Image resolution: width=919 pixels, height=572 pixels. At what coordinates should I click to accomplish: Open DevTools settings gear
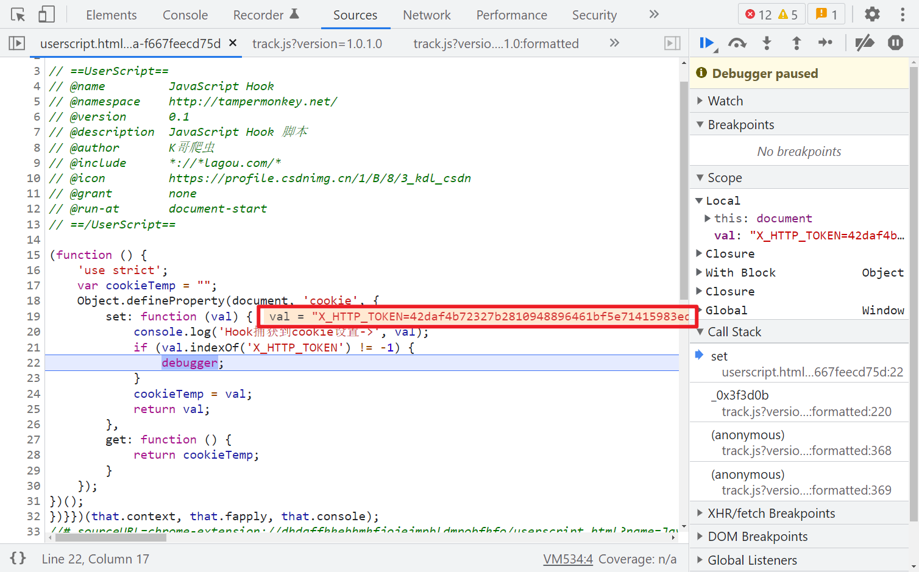[872, 14]
